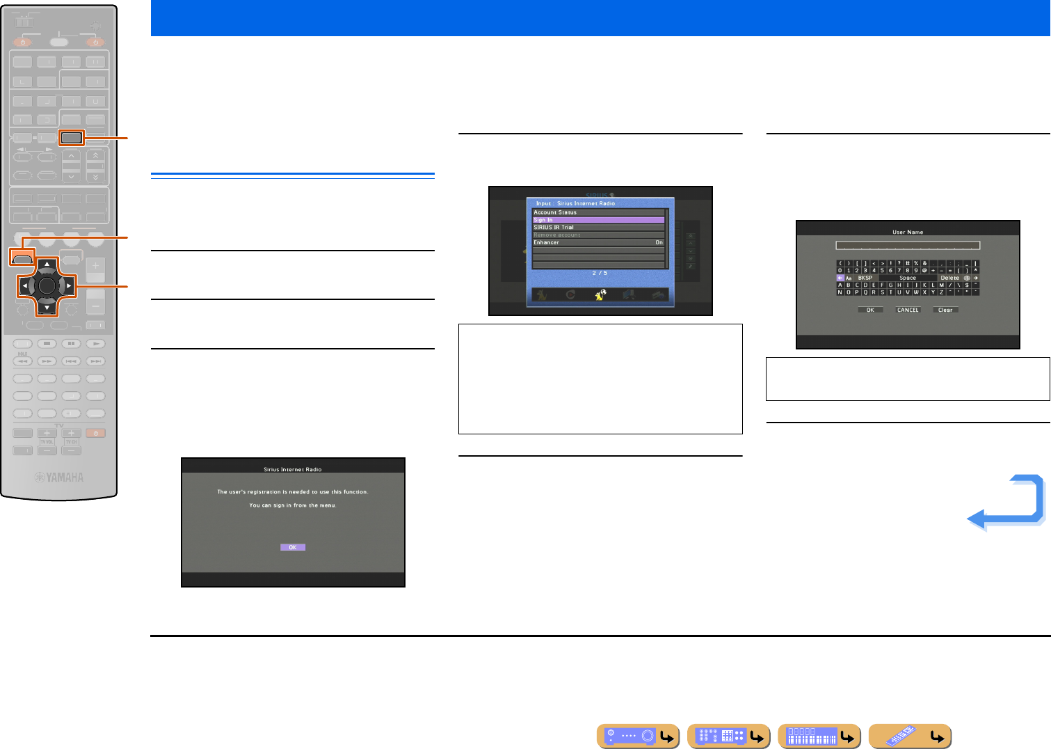
Task: Click the single down-chevron button on the remote
Action: click(x=71, y=177)
